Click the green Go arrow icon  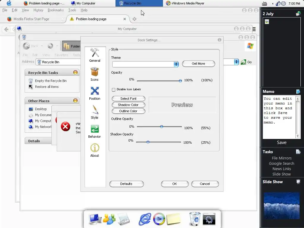pos(243,62)
